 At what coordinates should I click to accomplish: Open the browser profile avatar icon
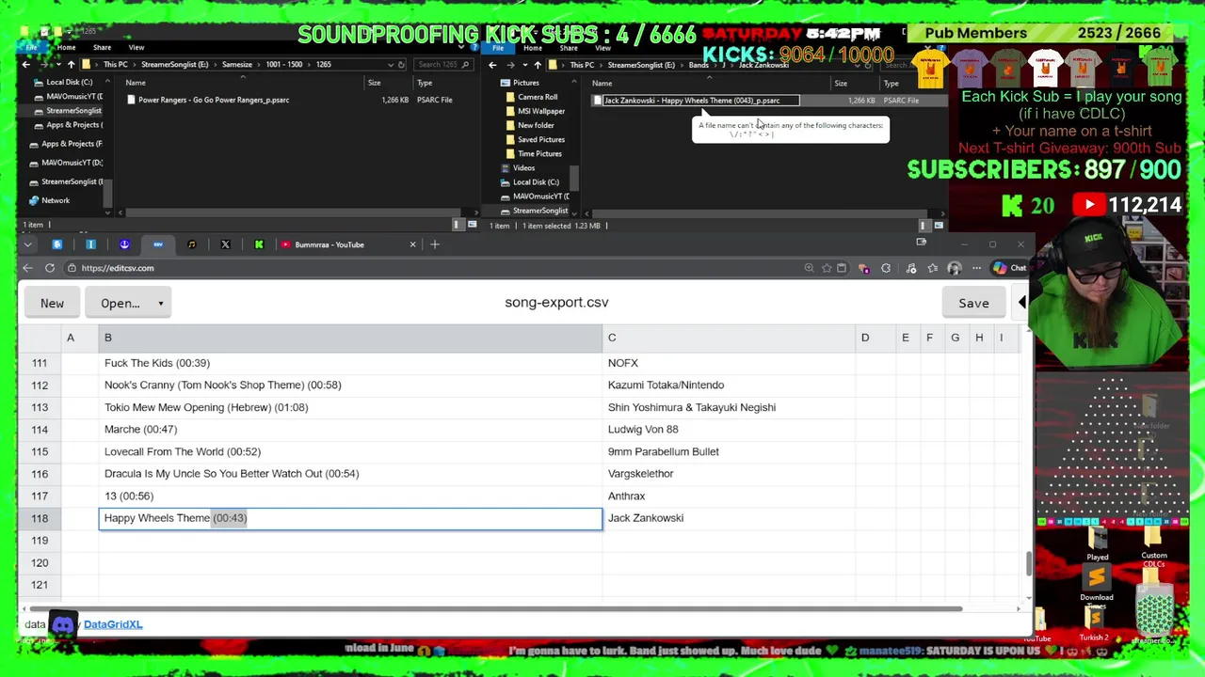[x=954, y=268]
